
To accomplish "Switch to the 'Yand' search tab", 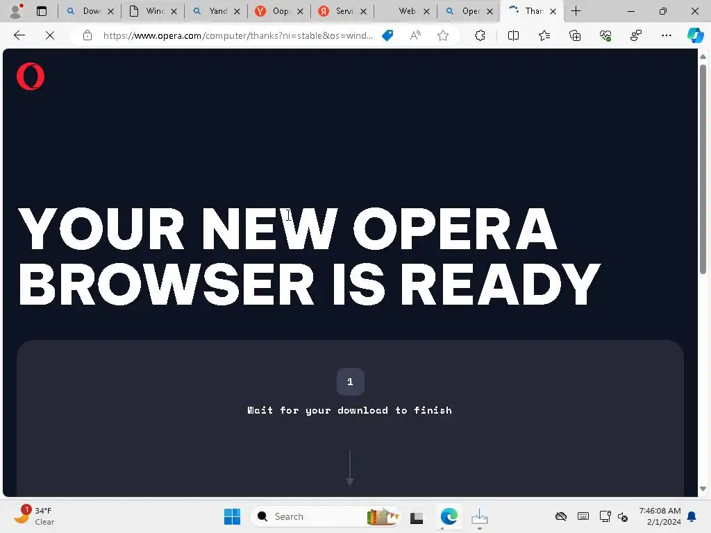I will 216,11.
